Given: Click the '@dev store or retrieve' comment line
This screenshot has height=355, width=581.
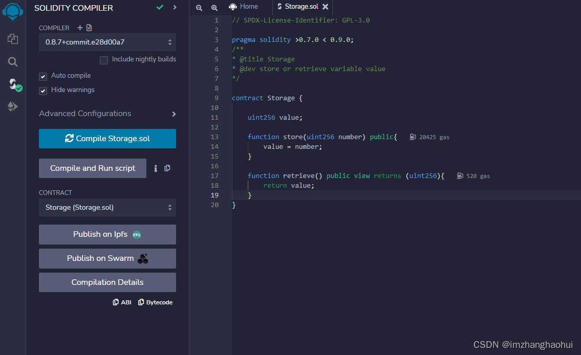Looking at the screenshot, I should coord(309,69).
